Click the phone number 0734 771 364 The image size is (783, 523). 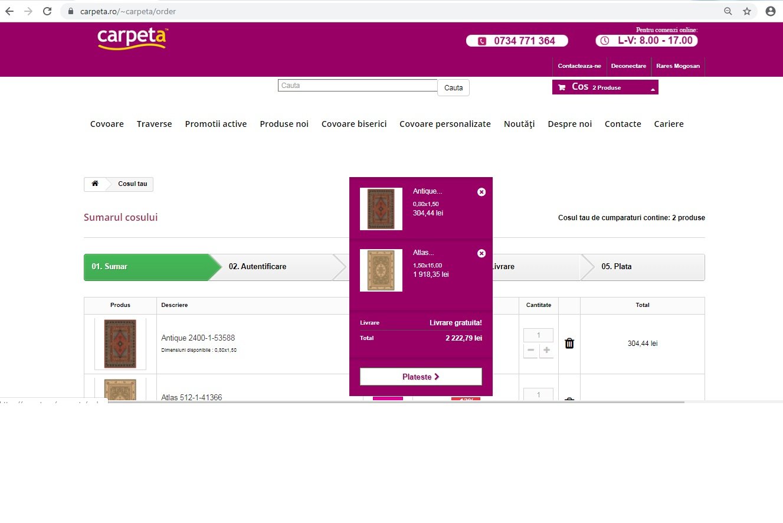pyautogui.click(x=517, y=41)
